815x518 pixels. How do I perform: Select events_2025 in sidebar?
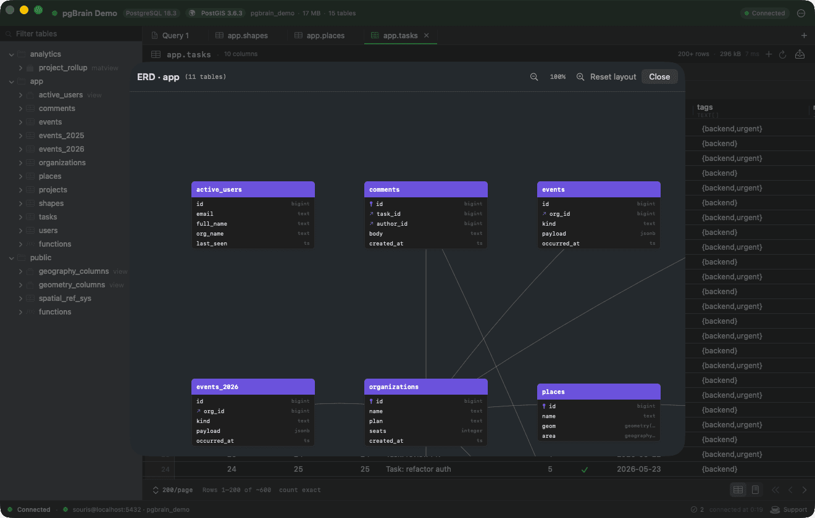[61, 136]
